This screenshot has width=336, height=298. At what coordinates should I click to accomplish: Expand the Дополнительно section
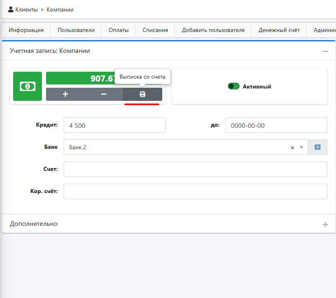[x=325, y=225]
